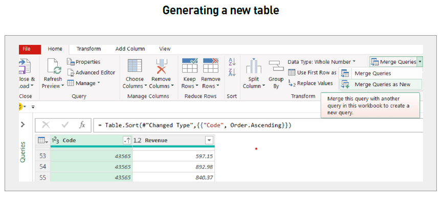Click the Code cell in row 53

(x=91, y=156)
